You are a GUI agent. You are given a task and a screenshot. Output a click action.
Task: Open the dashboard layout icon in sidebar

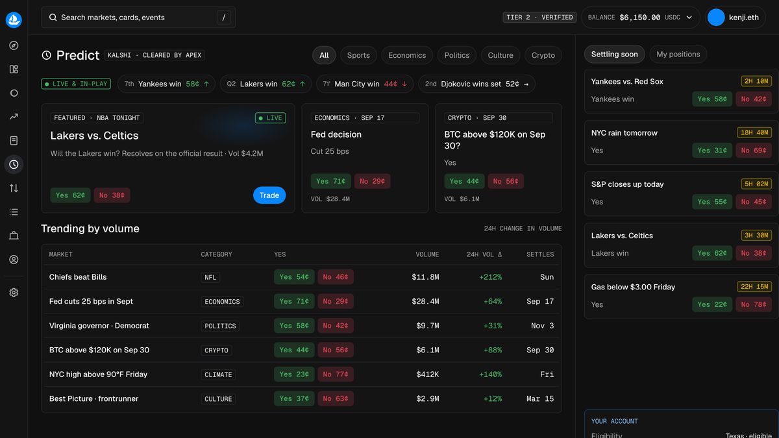pyautogui.click(x=14, y=69)
